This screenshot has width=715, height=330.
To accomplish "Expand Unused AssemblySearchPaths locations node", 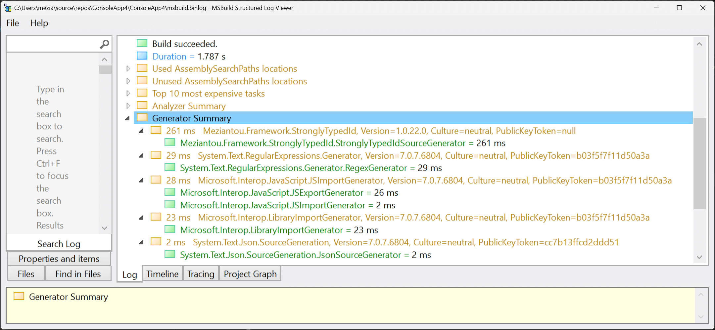I will coord(128,81).
